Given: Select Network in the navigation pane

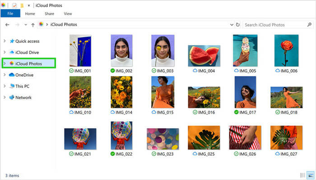Looking at the screenshot, I should 23,97.
